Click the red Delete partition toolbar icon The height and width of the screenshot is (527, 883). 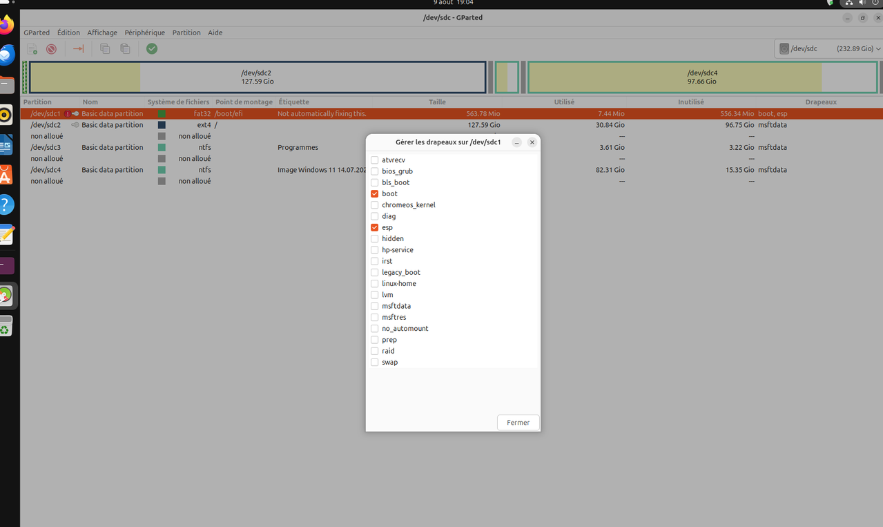tap(51, 49)
